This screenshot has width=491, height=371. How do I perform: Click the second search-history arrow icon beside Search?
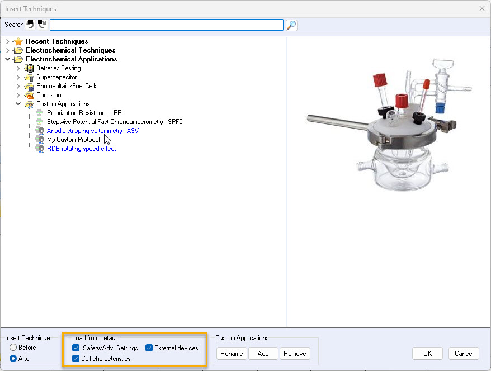42,25
